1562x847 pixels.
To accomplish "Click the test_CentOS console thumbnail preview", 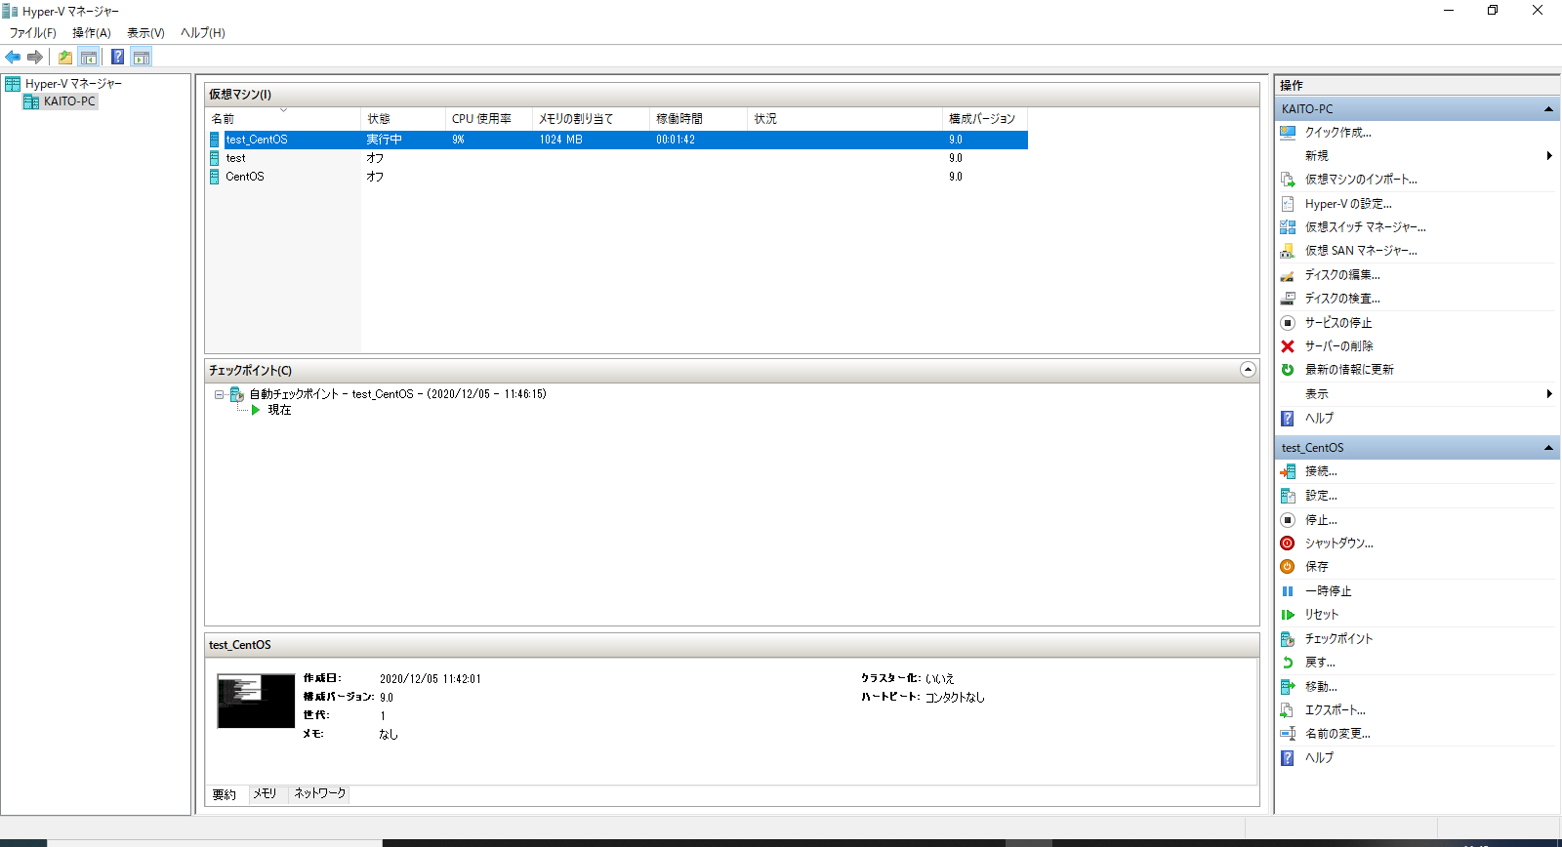I will [256, 701].
